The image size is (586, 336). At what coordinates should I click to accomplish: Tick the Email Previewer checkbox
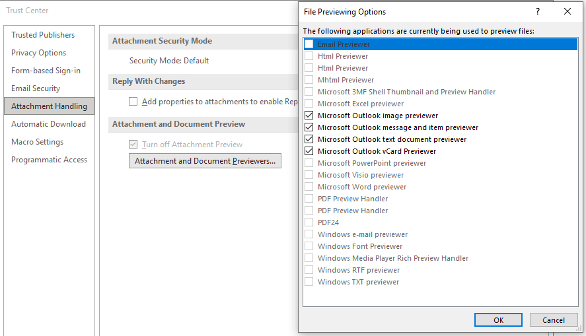pos(309,44)
